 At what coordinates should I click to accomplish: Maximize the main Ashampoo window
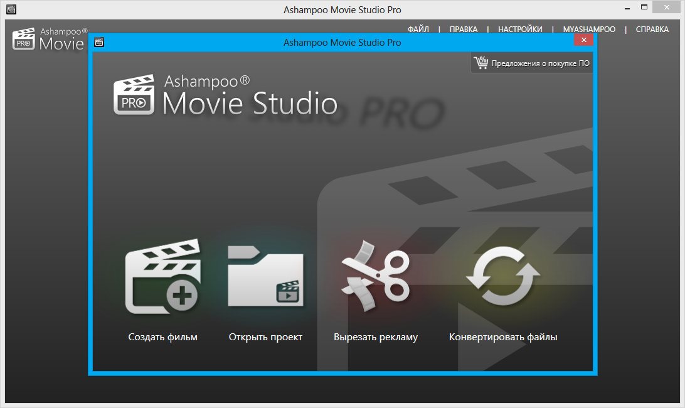(x=644, y=7)
